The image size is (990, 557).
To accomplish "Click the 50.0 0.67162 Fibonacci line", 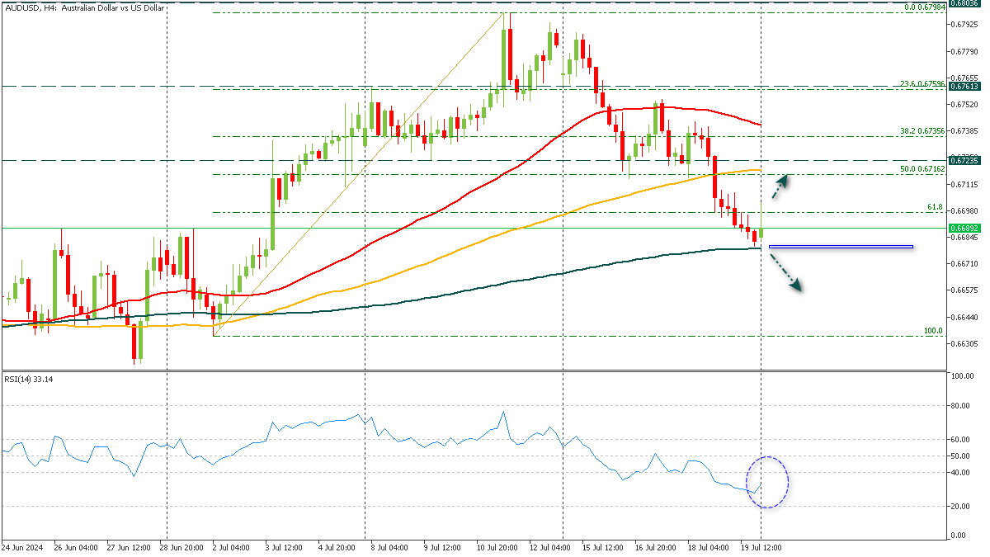I will [922, 171].
